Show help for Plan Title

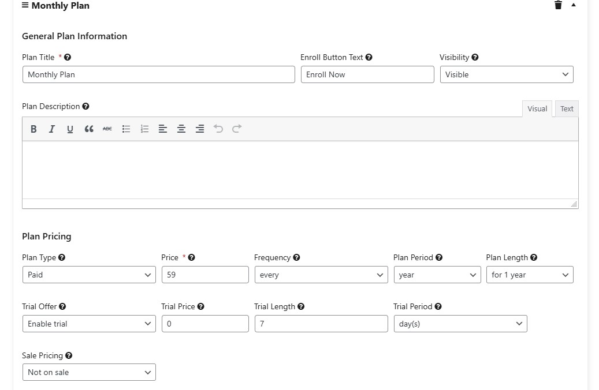[x=68, y=57]
